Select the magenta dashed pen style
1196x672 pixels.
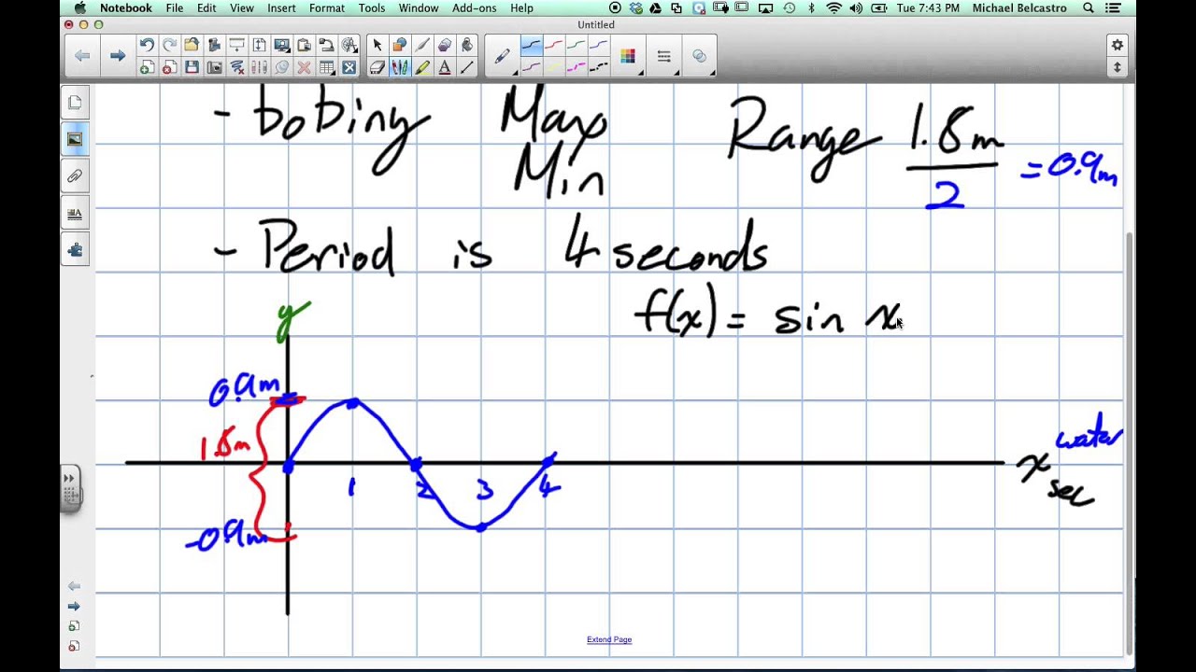pos(576,67)
